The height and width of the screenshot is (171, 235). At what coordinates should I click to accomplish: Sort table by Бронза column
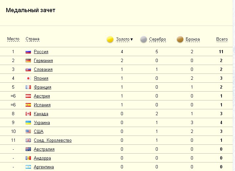pos(193,39)
